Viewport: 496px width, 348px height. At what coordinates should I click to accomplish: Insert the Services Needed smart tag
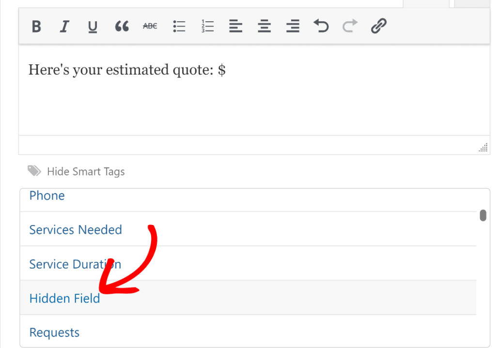pyautogui.click(x=75, y=229)
